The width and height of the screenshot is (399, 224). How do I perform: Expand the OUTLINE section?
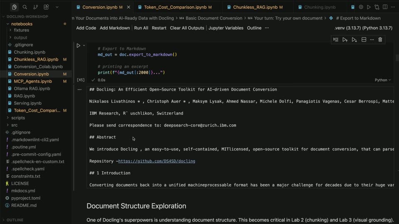[15, 220]
